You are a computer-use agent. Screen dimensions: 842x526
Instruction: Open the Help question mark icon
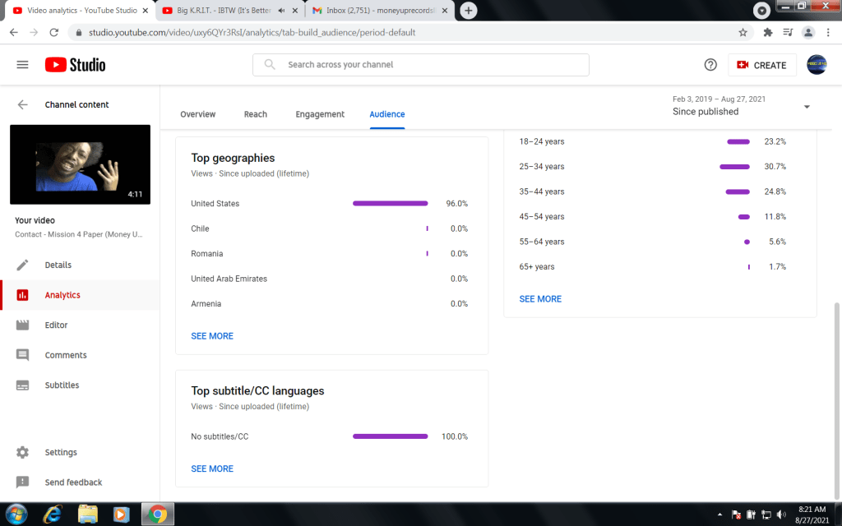710,65
